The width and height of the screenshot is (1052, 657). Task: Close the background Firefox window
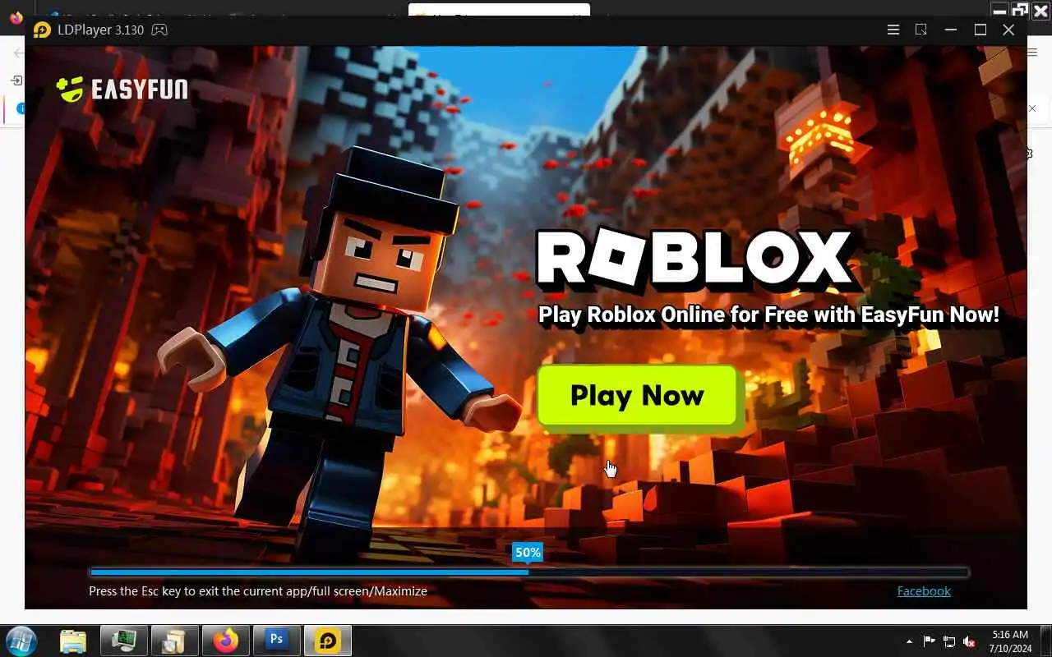(1040, 11)
